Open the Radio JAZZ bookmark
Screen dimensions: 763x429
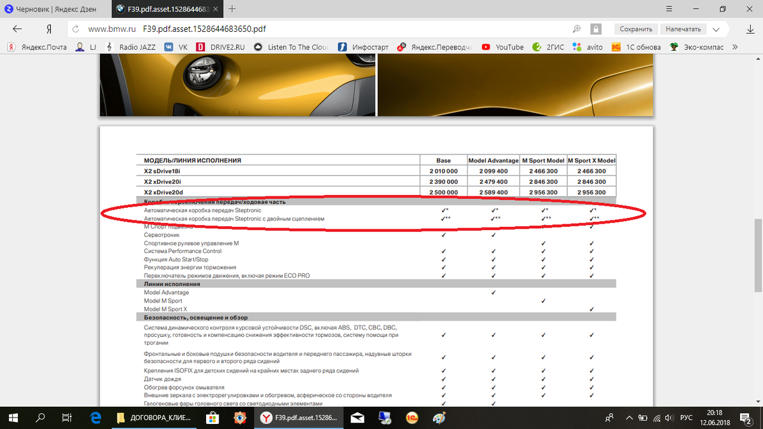tap(130, 47)
